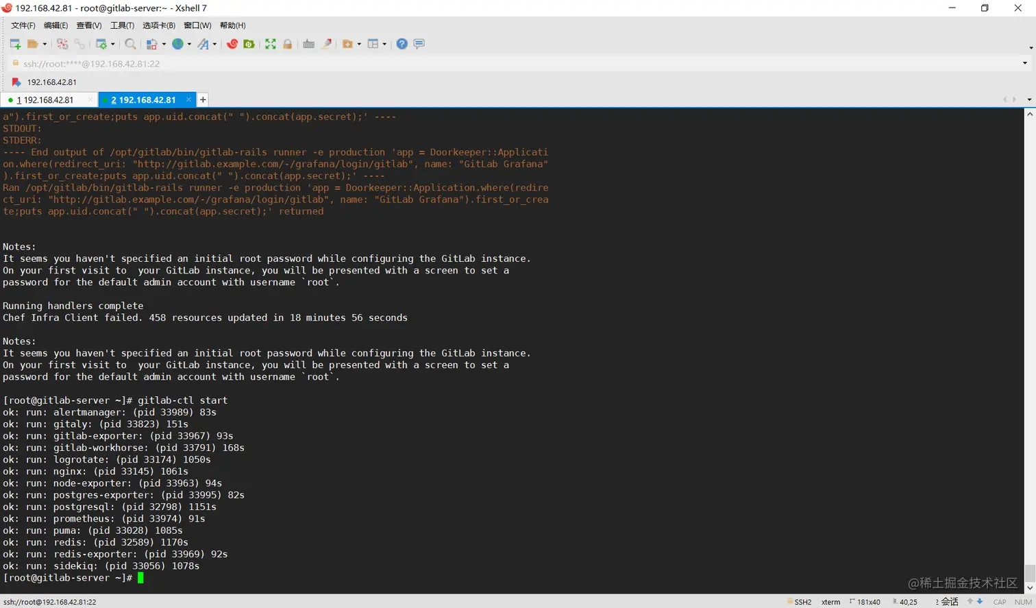Create a new session with toolbar icon

15,44
